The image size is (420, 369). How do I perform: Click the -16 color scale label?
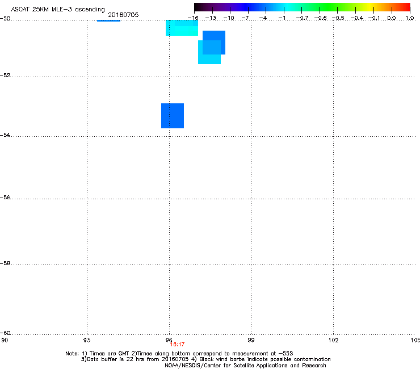(x=193, y=18)
